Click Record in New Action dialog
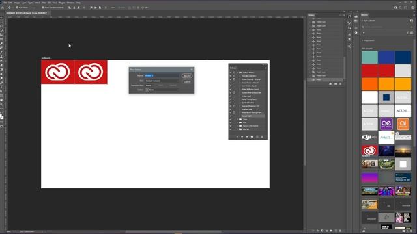417x234 pixels. (187, 76)
